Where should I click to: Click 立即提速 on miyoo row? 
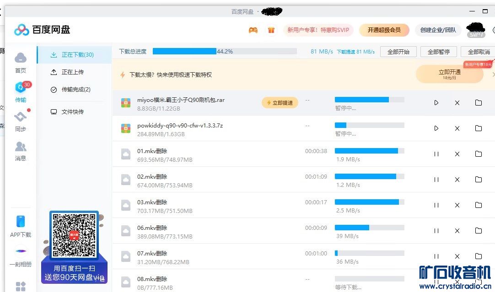click(280, 103)
